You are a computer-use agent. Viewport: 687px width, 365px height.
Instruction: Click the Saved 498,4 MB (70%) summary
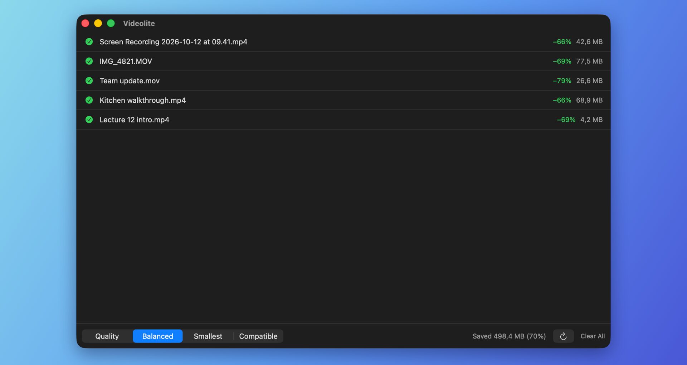pos(509,336)
